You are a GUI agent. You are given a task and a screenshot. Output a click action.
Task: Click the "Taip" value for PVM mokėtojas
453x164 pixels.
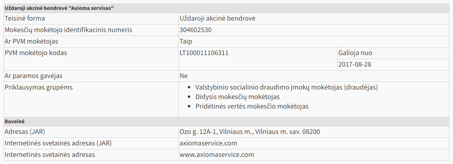(186, 41)
